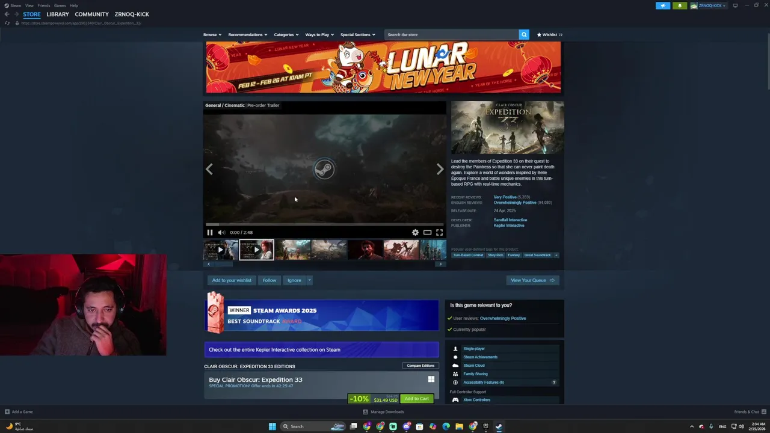The image size is (770, 433).
Task: Click Add to your wishlist button
Action: pyautogui.click(x=232, y=280)
